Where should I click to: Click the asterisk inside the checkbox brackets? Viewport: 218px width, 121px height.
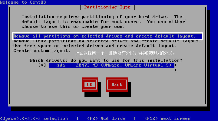tap(42, 65)
